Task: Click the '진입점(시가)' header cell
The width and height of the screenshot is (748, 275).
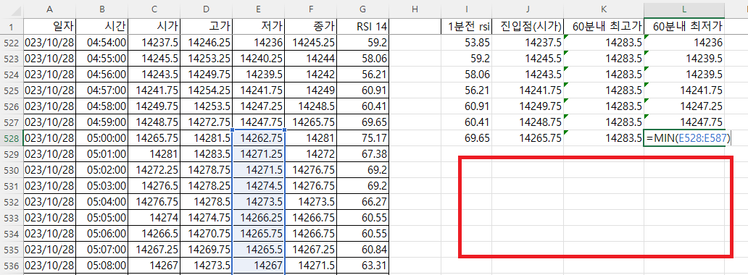Action: (528, 26)
